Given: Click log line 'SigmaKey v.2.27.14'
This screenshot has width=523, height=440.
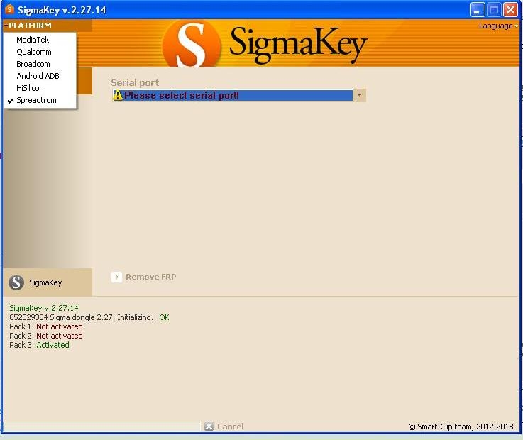Looking at the screenshot, I should click(44, 308).
